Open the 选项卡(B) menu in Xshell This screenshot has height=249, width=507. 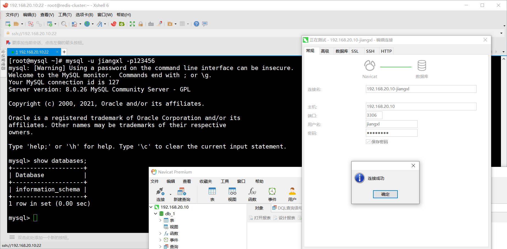(x=85, y=15)
